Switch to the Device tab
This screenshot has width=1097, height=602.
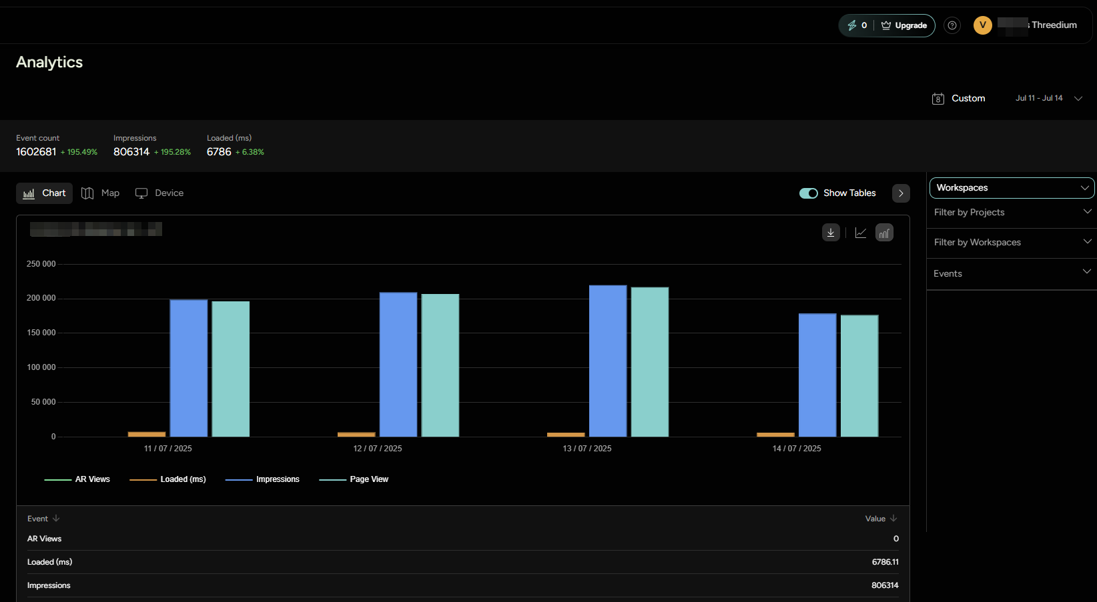[159, 193]
